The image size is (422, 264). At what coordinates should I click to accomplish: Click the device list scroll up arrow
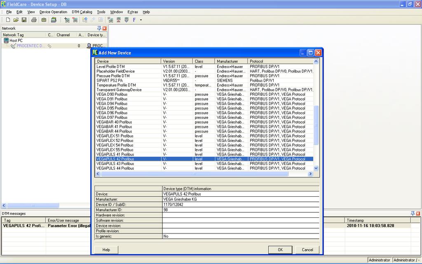click(316, 61)
